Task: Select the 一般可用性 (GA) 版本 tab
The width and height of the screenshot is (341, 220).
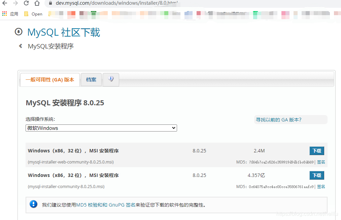Action: (50, 80)
